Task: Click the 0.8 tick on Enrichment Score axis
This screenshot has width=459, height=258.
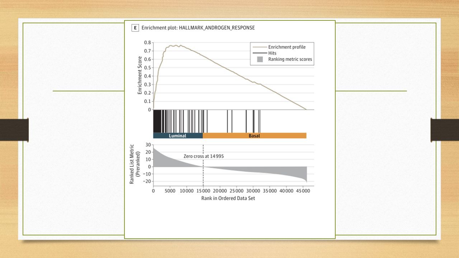Action: point(147,42)
